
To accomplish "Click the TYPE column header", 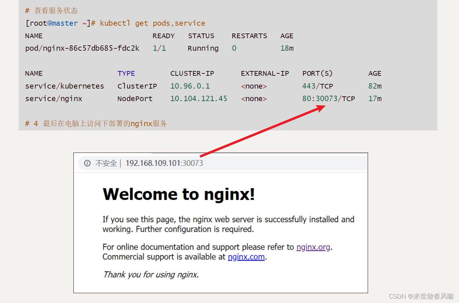I will pos(126,73).
